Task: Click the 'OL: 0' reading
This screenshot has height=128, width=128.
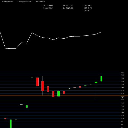Action: click(86, 11)
